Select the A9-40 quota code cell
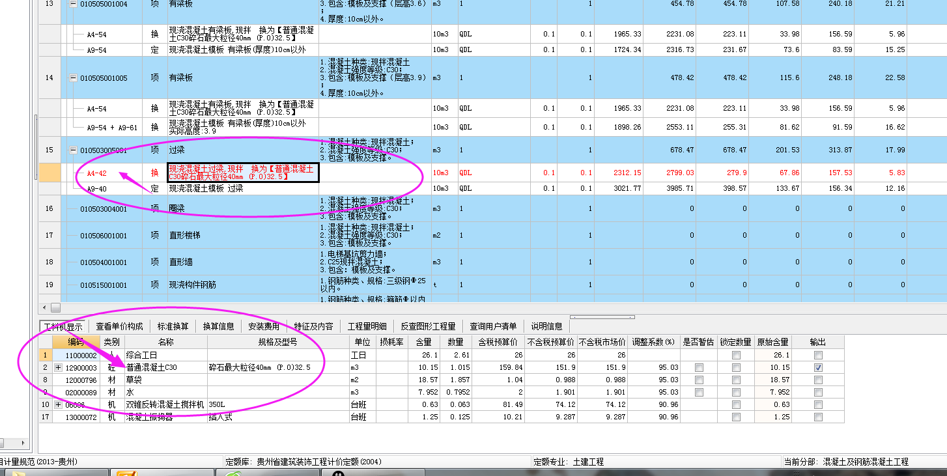The height and width of the screenshot is (476, 947). (x=97, y=188)
